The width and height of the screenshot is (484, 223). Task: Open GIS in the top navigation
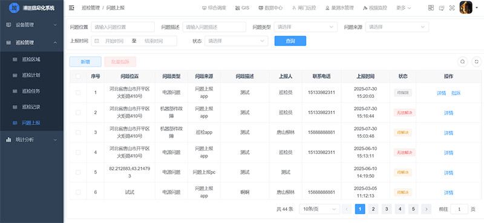click(242, 8)
